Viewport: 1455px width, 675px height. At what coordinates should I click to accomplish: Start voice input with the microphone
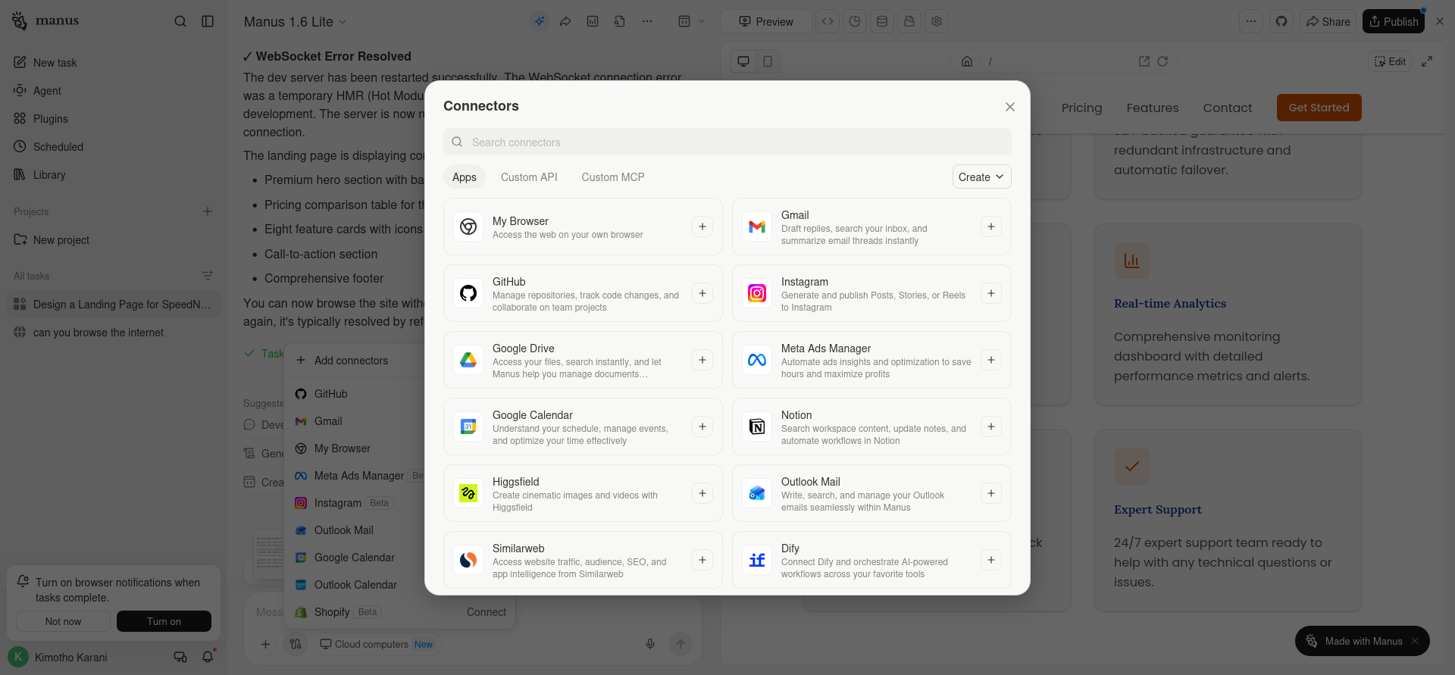650,644
